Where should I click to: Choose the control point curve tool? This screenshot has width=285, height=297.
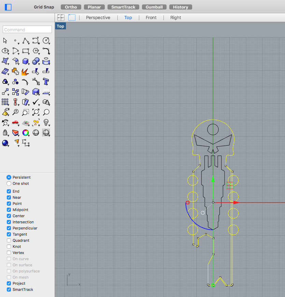point(35,41)
